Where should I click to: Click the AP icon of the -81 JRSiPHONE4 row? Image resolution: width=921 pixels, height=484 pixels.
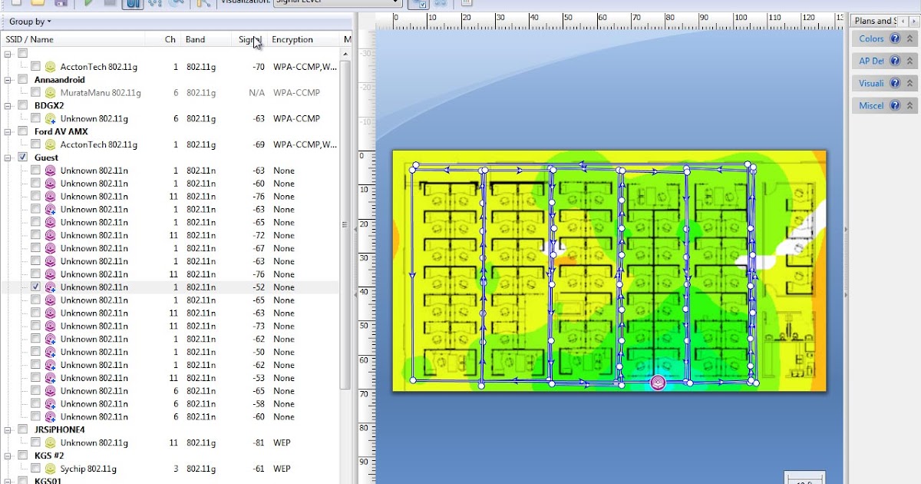coord(51,443)
